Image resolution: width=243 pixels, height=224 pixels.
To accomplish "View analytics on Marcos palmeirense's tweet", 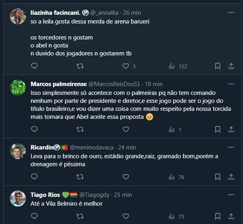I will pos(172,130).
